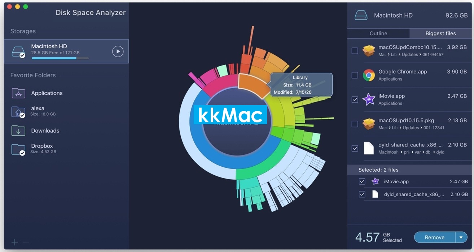Select the alexa home folder icon
The height and width of the screenshot is (252, 474).
pos(18,112)
